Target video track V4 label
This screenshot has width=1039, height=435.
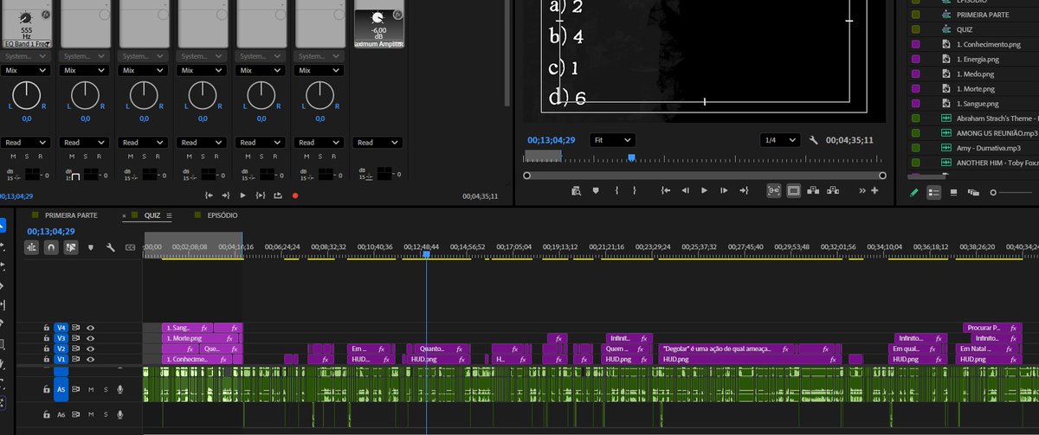[61, 328]
